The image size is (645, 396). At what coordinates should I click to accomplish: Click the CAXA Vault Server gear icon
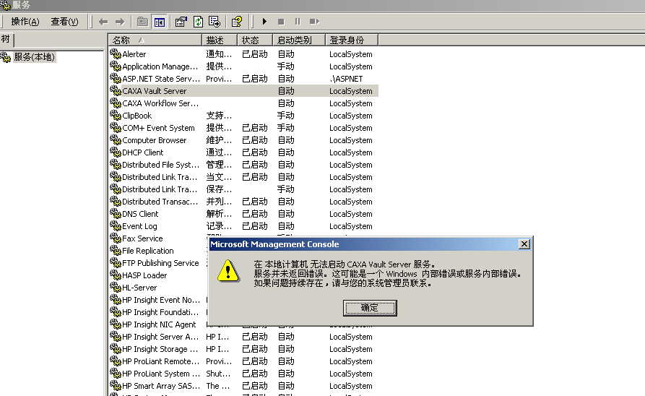(116, 91)
